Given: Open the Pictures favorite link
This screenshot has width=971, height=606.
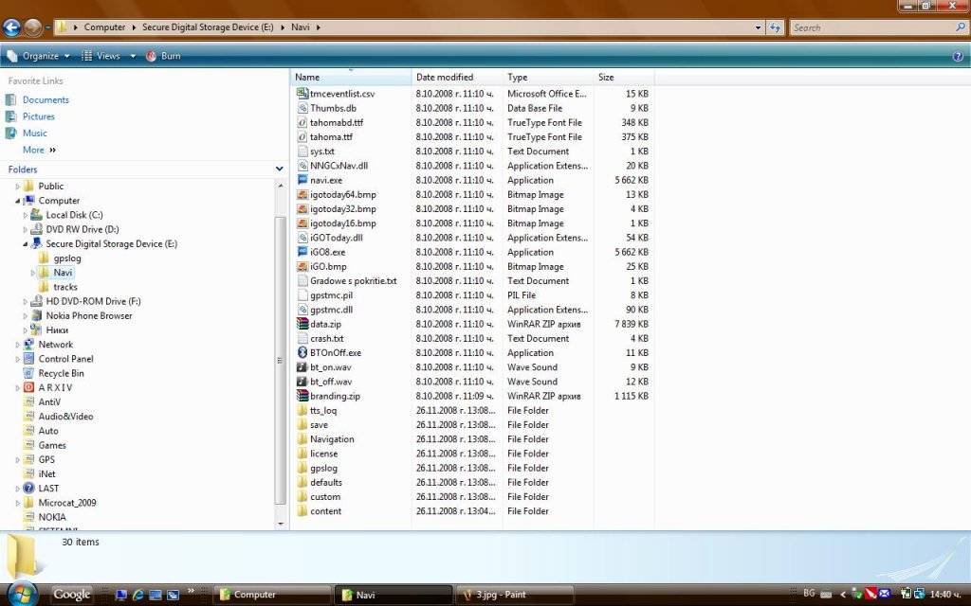Looking at the screenshot, I should (x=38, y=116).
